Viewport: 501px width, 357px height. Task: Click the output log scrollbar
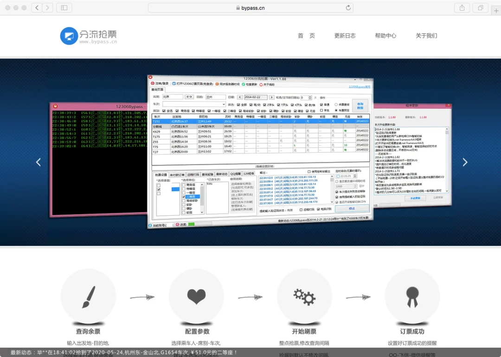tap(332, 189)
